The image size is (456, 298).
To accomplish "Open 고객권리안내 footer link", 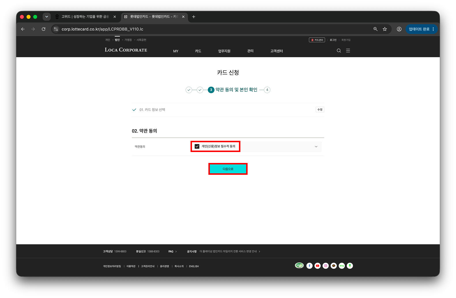I will point(148,266).
